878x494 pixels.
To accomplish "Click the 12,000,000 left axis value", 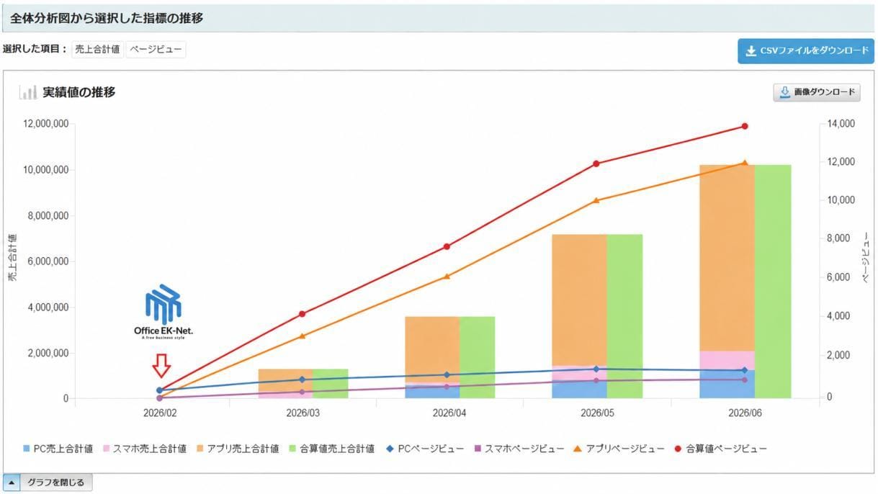I will (x=45, y=124).
